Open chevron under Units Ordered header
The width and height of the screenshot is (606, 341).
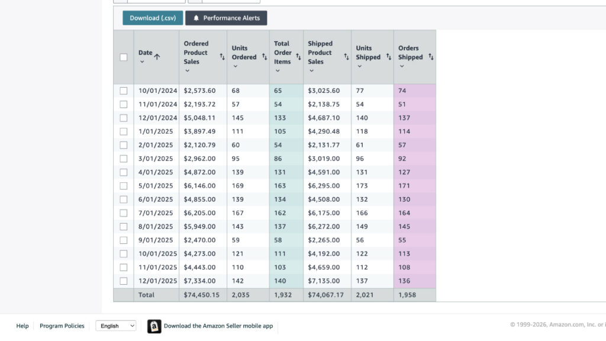(235, 66)
